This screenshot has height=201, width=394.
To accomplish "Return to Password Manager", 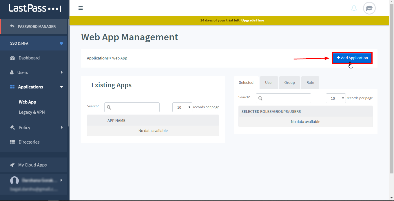I will pyautogui.click(x=37, y=26).
